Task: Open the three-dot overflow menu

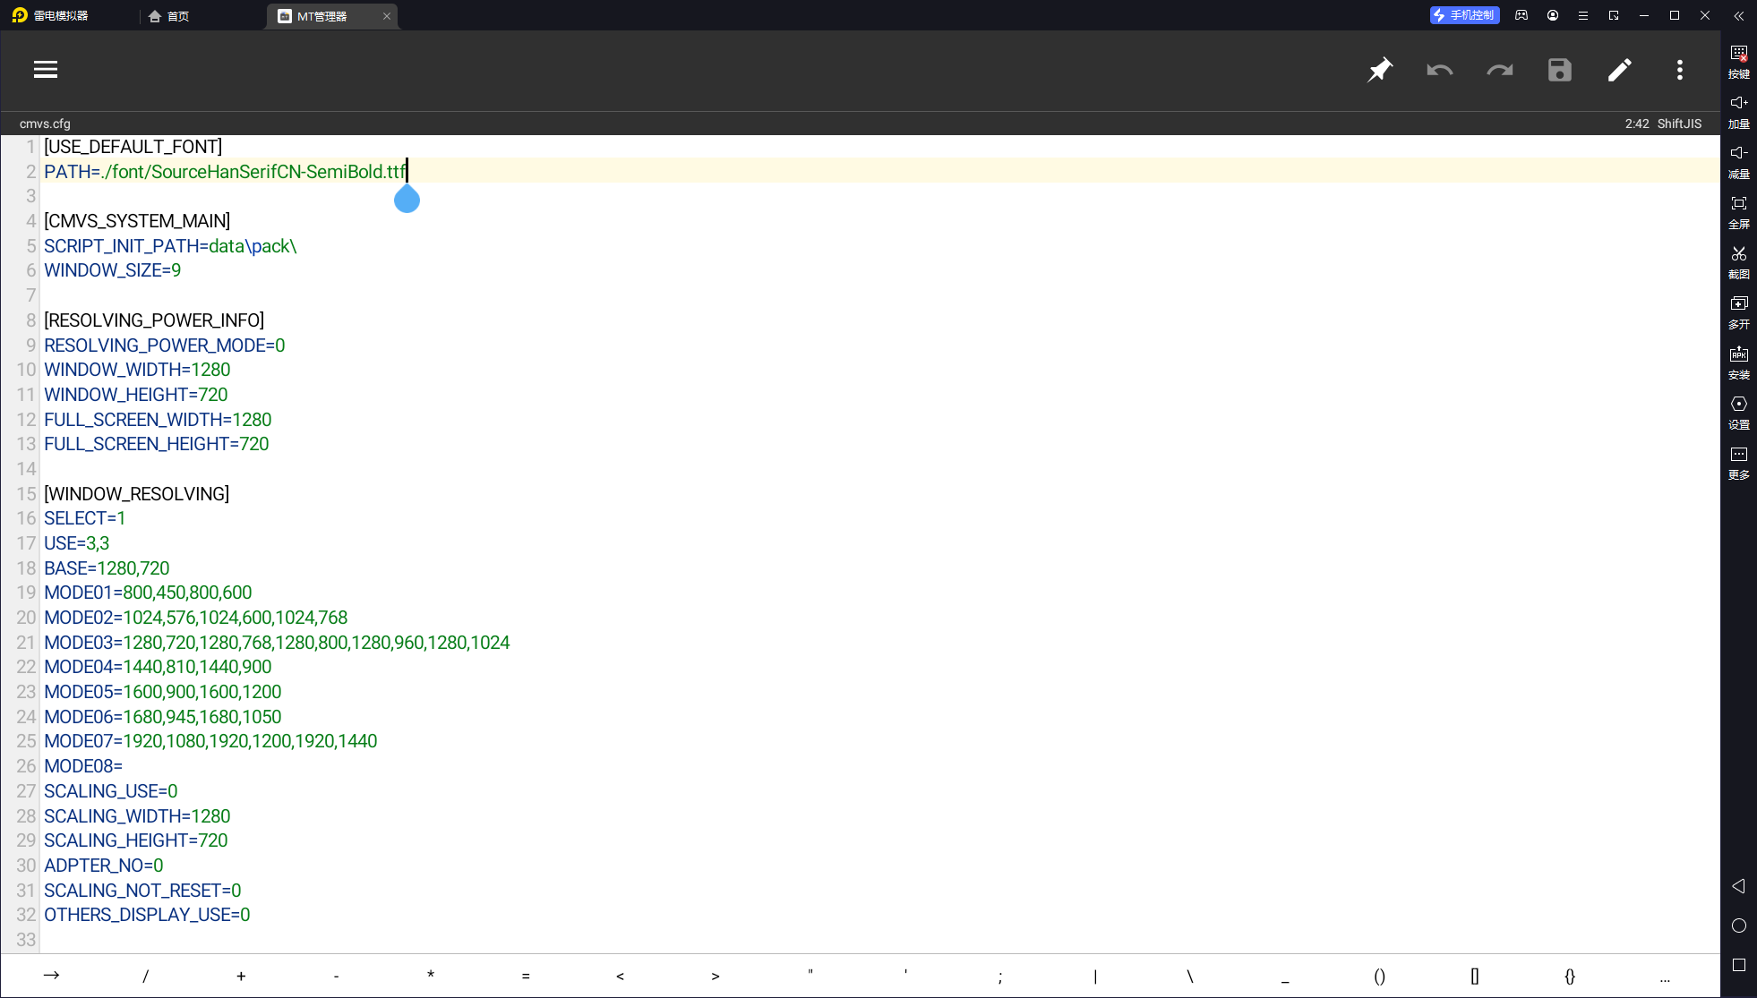Action: pos(1680,70)
